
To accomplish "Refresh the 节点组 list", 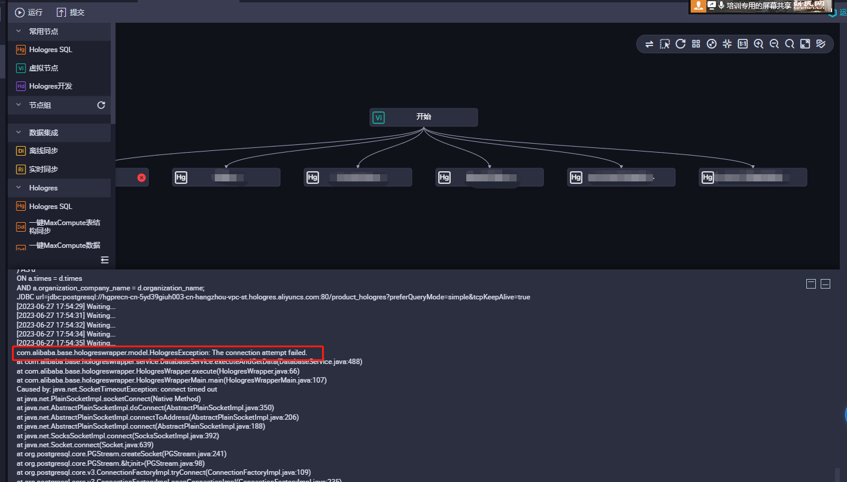I will click(x=101, y=105).
